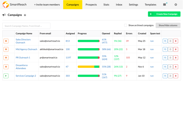Screen dimensions: 183x114
Task: Click Create New Campaign button
Action: point(164,14)
